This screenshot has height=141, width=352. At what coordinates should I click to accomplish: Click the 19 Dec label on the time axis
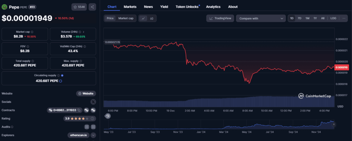[x=171, y=111]
